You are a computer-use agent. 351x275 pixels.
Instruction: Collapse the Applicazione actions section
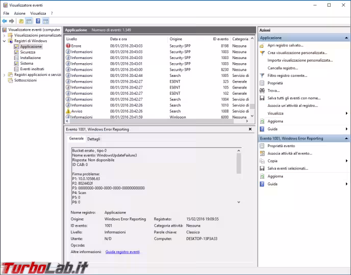tap(346, 38)
